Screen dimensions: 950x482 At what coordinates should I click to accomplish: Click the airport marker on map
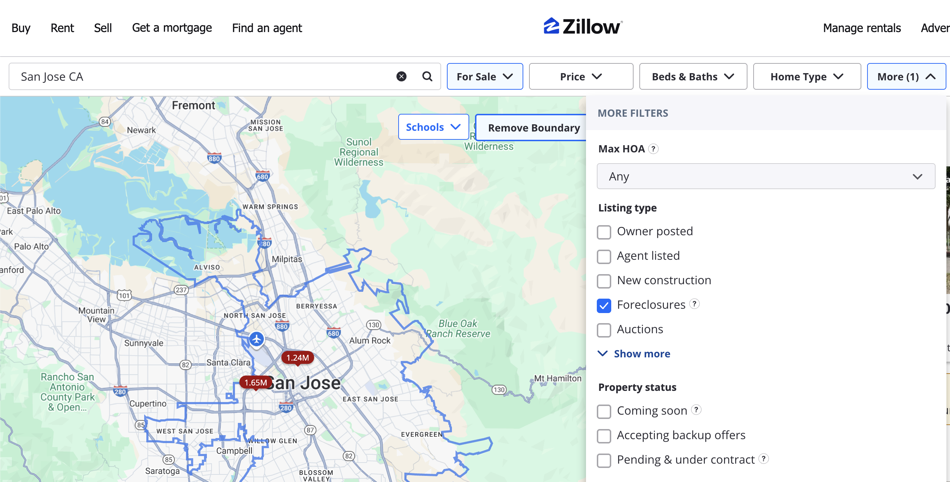[257, 339]
